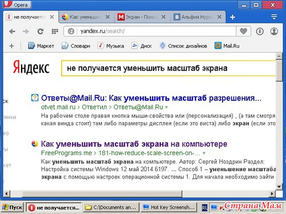
Task: Close the 'не получается' tab
Action: (x=51, y=17)
